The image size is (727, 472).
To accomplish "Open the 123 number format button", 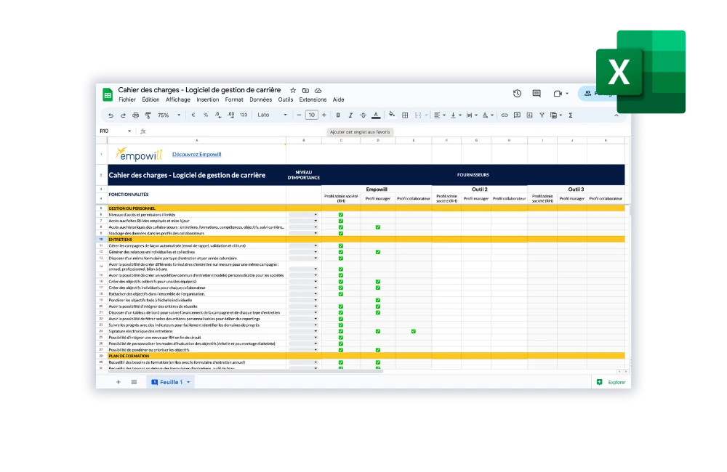I will point(244,115).
